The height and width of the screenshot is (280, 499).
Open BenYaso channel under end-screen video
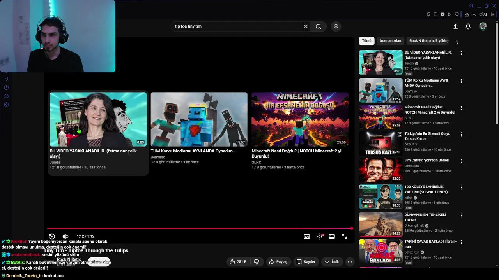(x=158, y=157)
